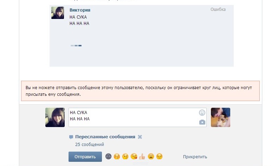Insert the kissing face emoji with closed eyes

tap(117, 157)
